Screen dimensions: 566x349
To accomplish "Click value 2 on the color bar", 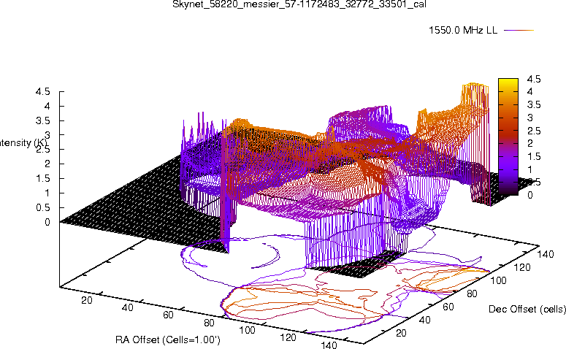I will 530,143.
